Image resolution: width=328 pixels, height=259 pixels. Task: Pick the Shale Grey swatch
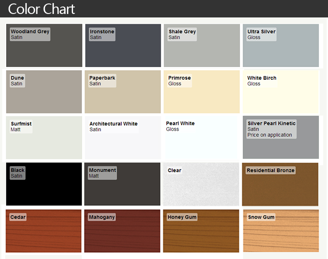[202, 46]
